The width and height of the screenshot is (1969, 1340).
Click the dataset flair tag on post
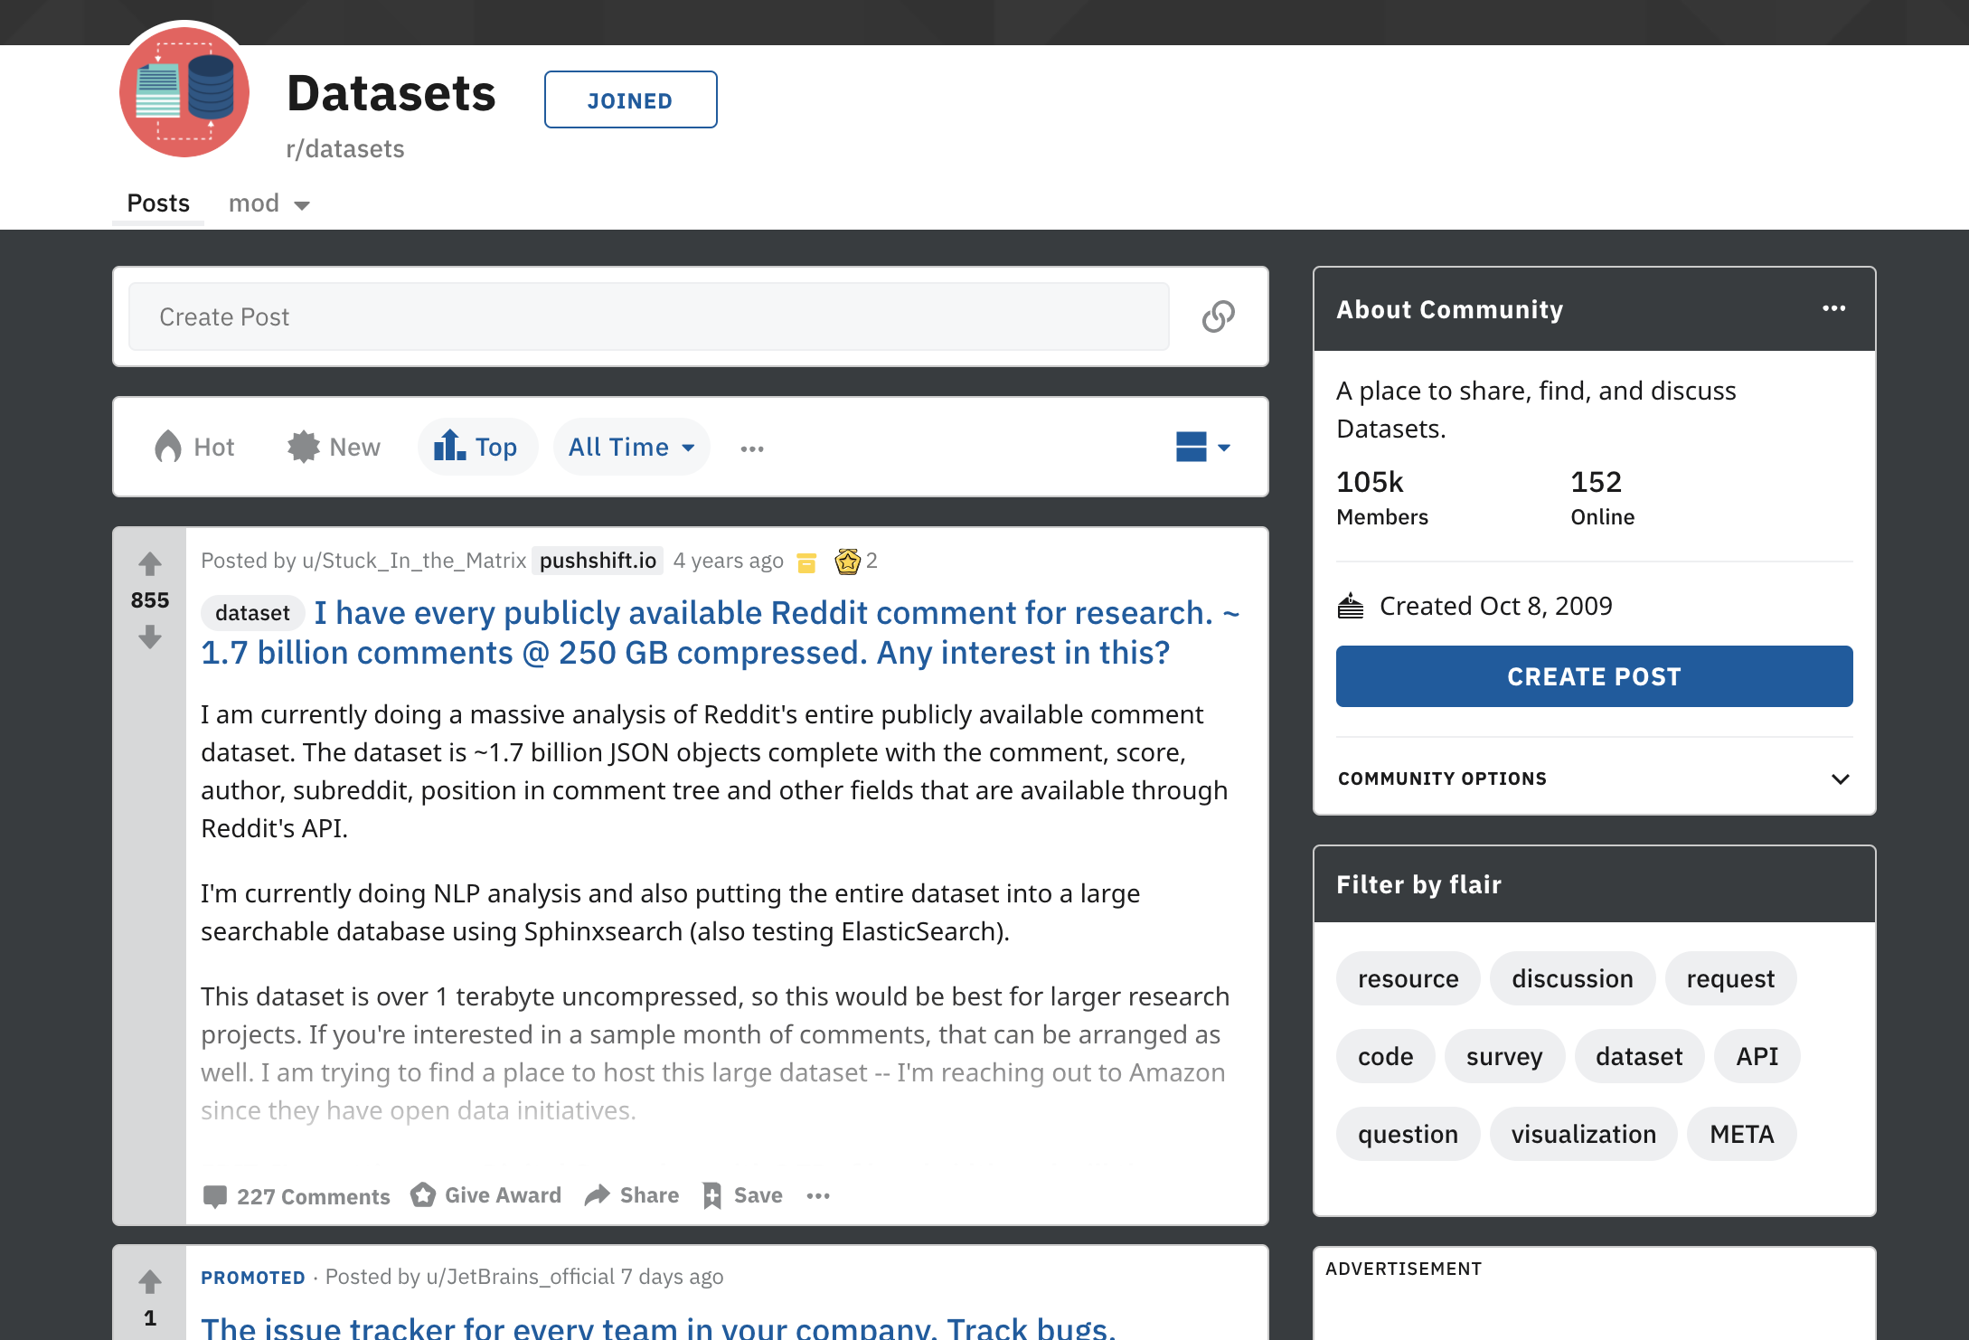coord(252,613)
